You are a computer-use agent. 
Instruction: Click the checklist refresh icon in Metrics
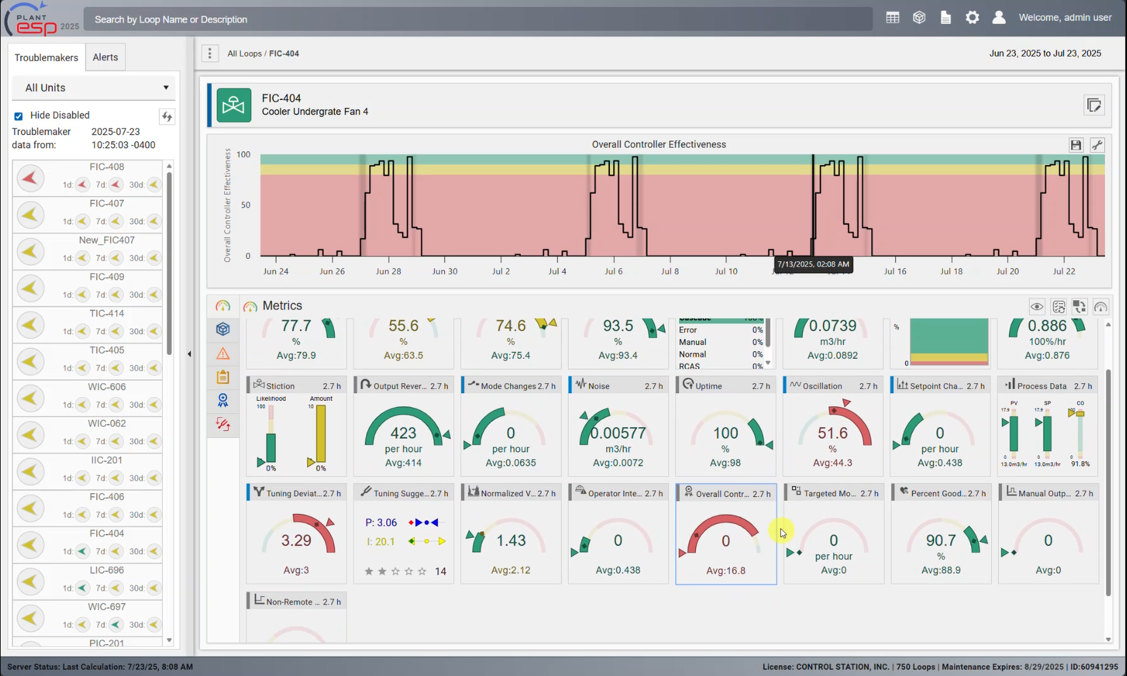1058,307
